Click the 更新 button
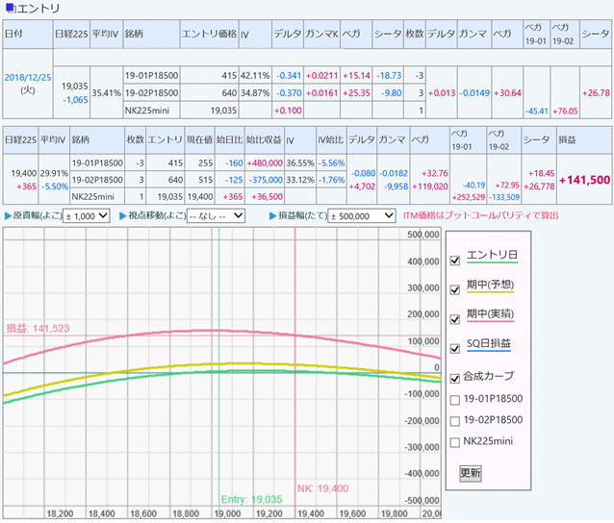 pos(471,473)
